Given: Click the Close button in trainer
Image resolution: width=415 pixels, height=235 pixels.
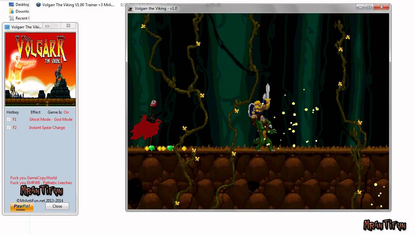Looking at the screenshot, I should (57, 206).
